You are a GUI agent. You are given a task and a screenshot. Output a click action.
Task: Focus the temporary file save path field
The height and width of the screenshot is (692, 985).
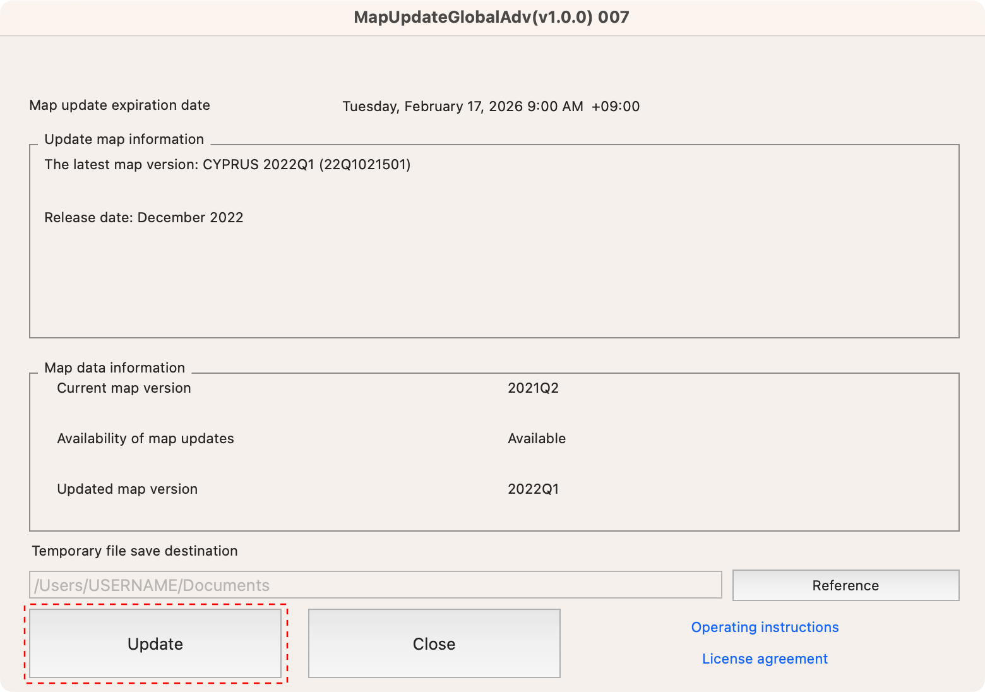(375, 585)
